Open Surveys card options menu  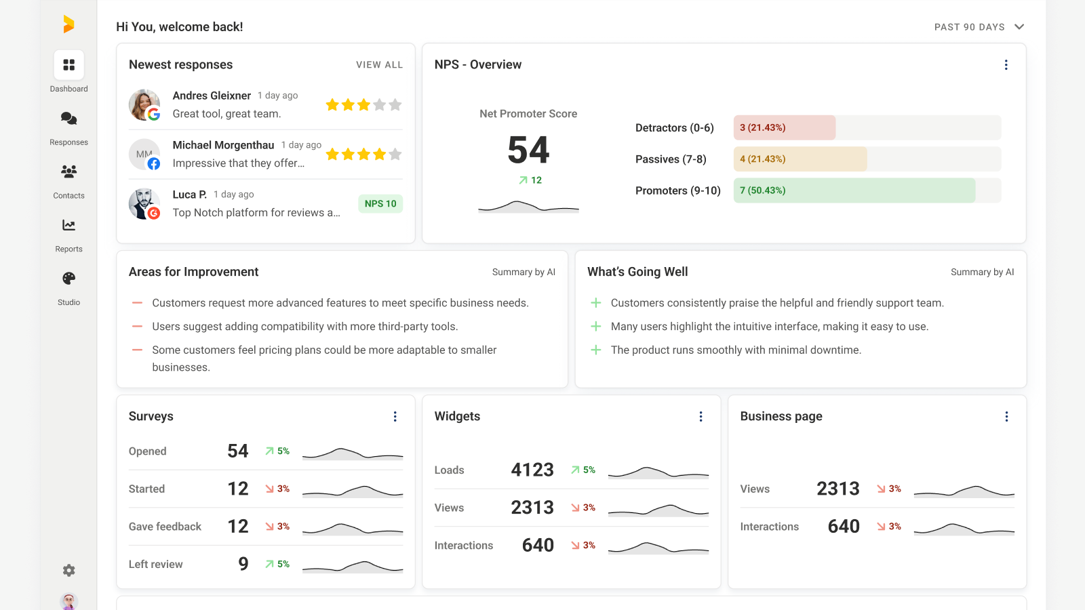[x=395, y=417]
